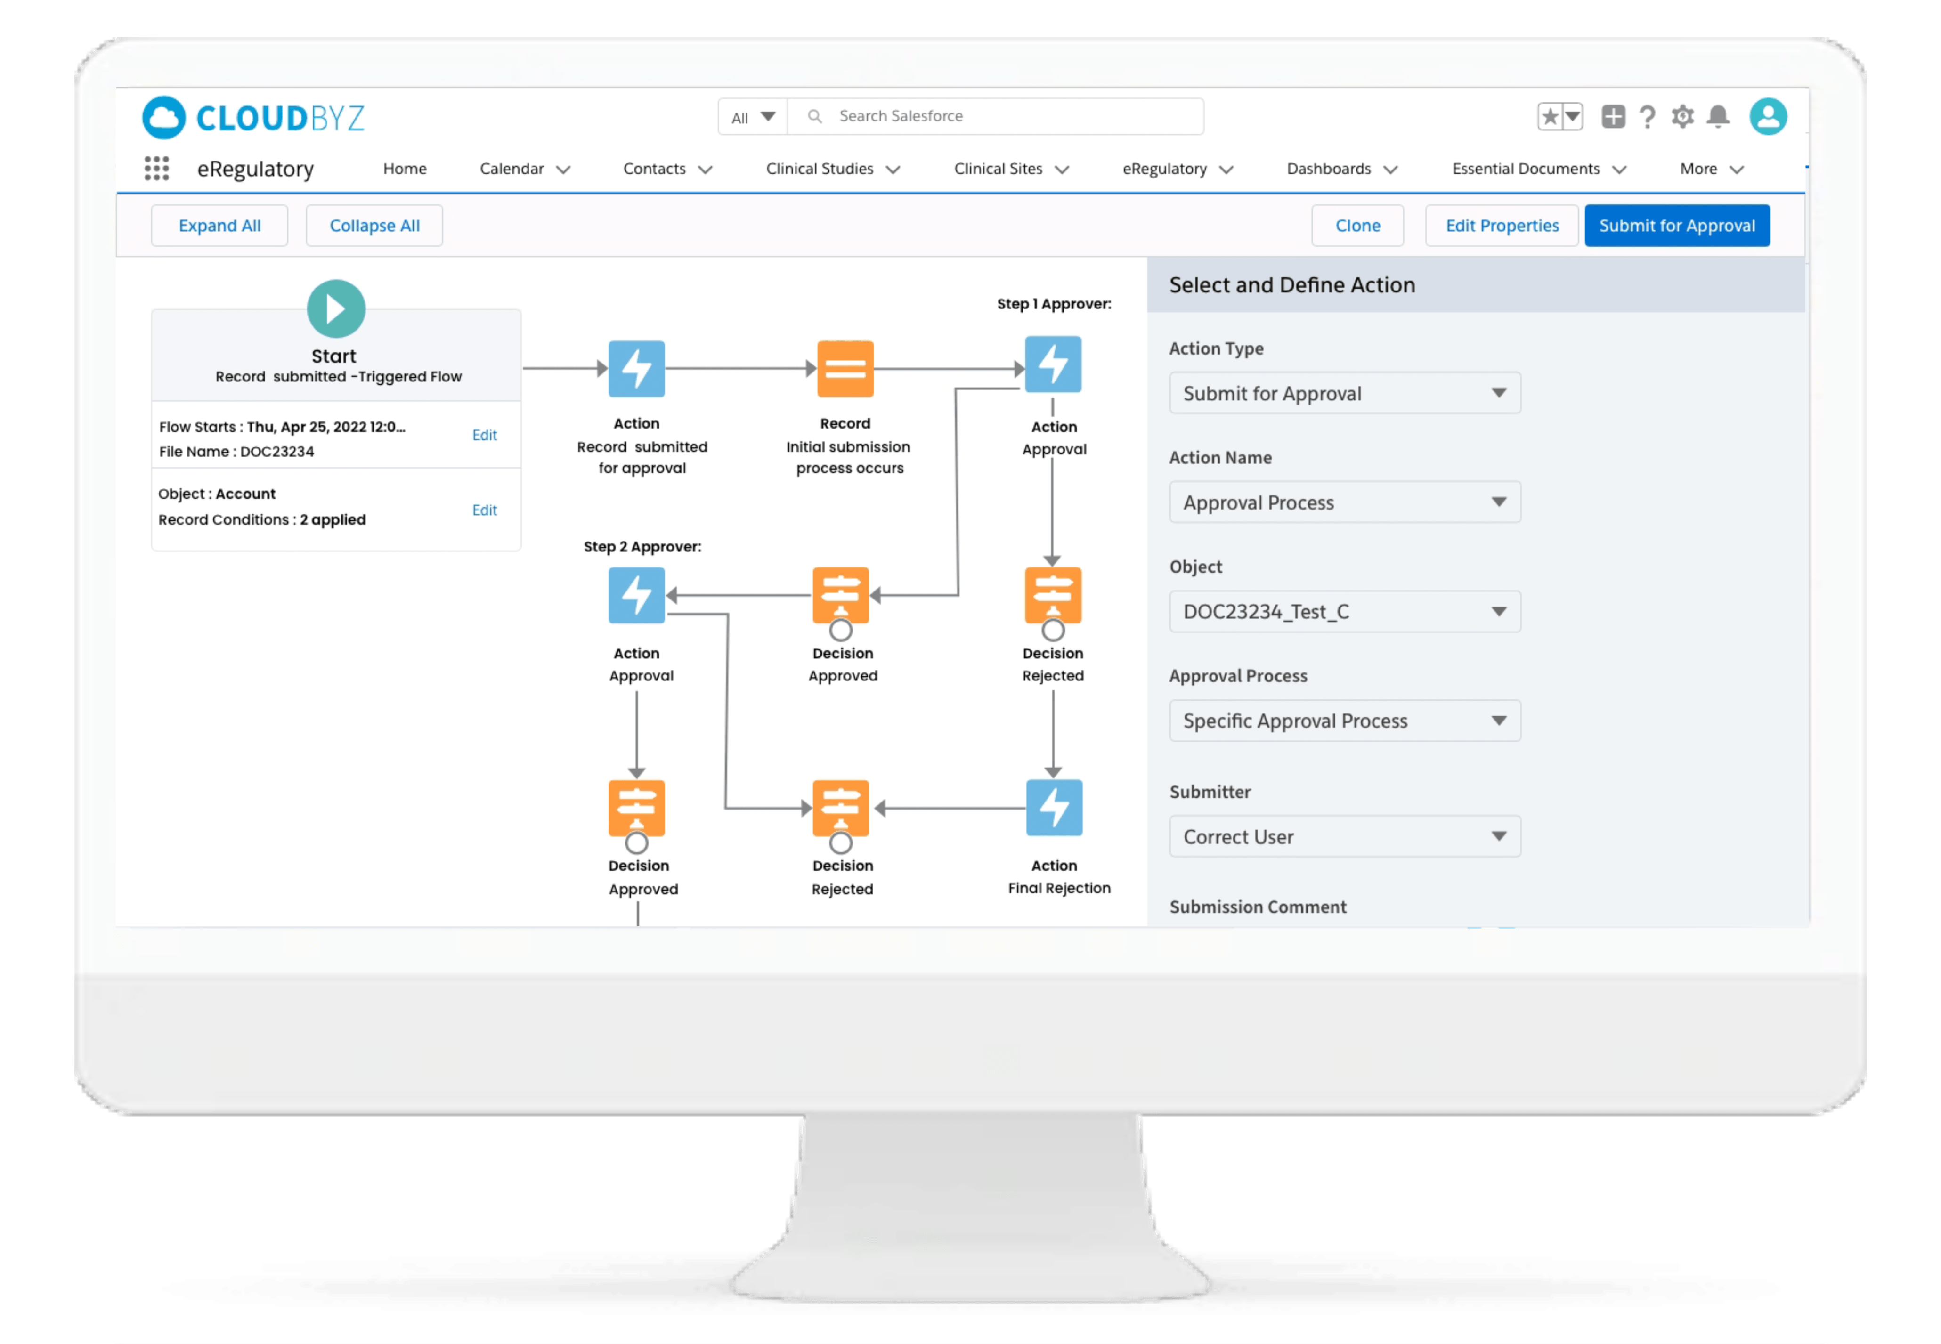Open the Object dropdown showing DOC23234_Test_C
The image size is (1941, 1344).
pyautogui.click(x=1344, y=611)
